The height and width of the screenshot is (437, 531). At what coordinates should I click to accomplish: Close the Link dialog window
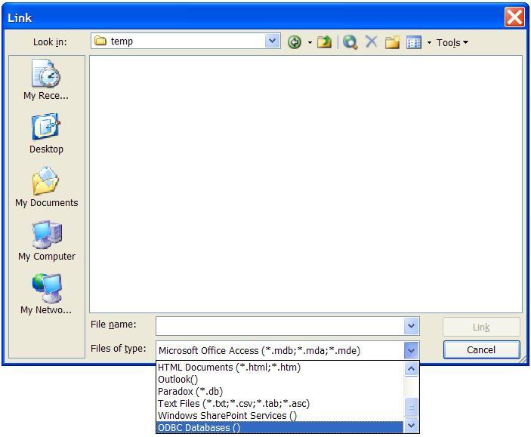click(514, 17)
